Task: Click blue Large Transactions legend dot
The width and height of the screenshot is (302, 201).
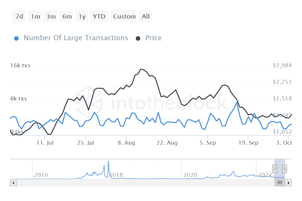Action: pos(16,38)
